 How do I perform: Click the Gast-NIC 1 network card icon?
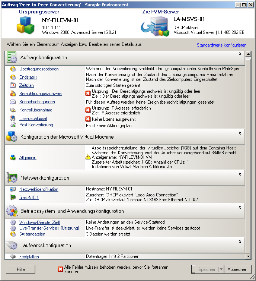[13, 197]
